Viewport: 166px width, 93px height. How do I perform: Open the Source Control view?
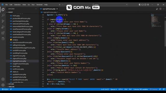pos(3,21)
